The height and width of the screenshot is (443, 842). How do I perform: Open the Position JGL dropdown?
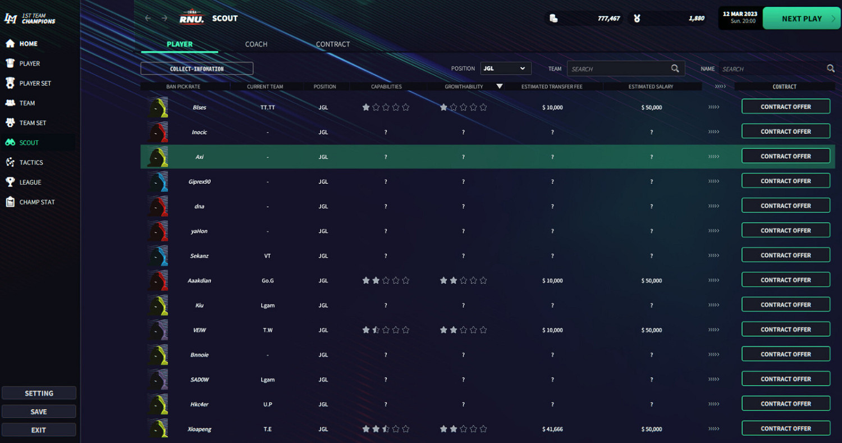pos(505,68)
